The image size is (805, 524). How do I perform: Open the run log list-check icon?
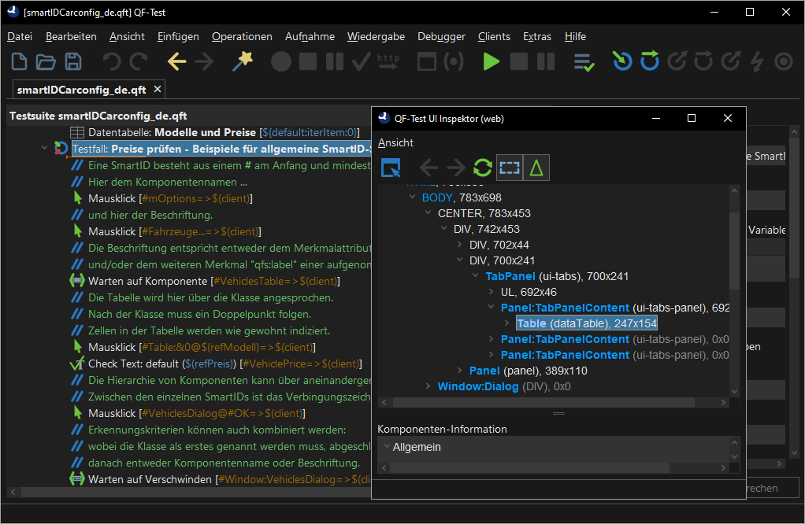[x=584, y=62]
